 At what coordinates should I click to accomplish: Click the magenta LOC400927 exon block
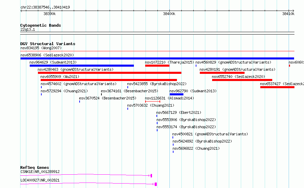coord(156,184)
